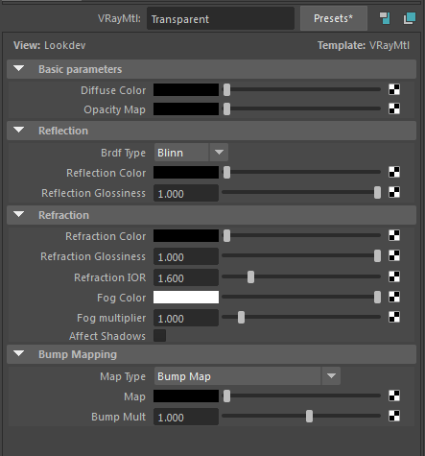Click map checker icon for Diffuse Color

tap(394, 89)
